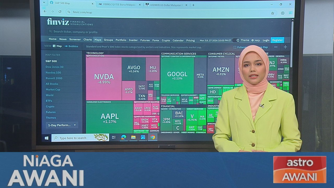The width and height of the screenshot is (334, 188).
Task: Switch to the FBMKLCI FTSE Bursa Malaysia tab
Action: [x=120, y=4]
